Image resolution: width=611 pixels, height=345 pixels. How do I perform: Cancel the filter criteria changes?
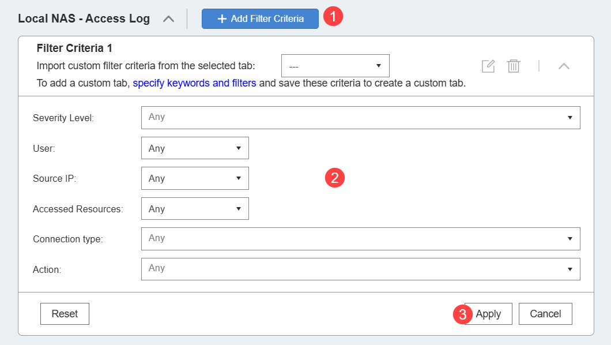(545, 314)
